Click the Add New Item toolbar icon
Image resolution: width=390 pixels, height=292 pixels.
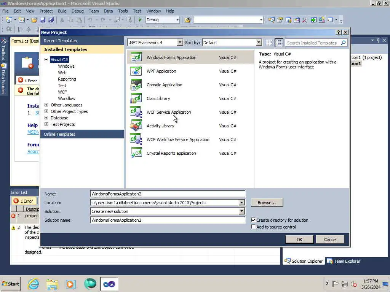point(22,20)
